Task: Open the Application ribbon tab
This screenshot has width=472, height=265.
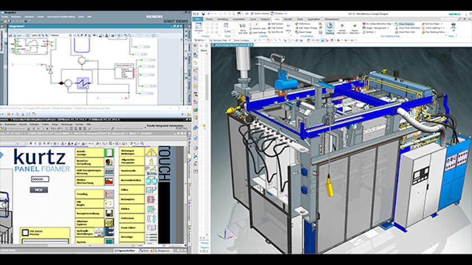Action: pyautogui.click(x=314, y=19)
